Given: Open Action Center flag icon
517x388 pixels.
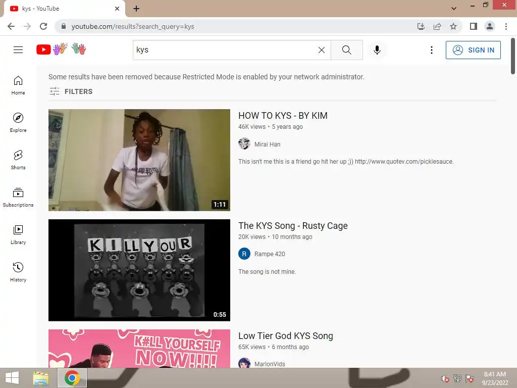Looking at the screenshot, I should coord(470,378).
